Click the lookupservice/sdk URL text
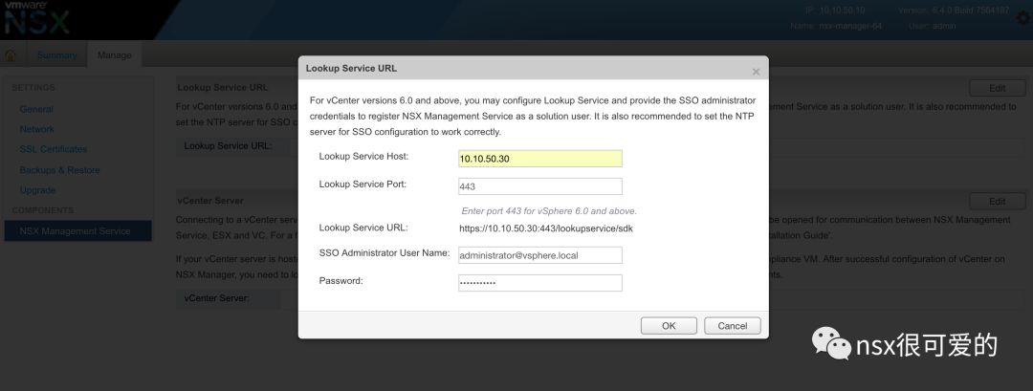This screenshot has width=1033, height=391. tap(546, 228)
